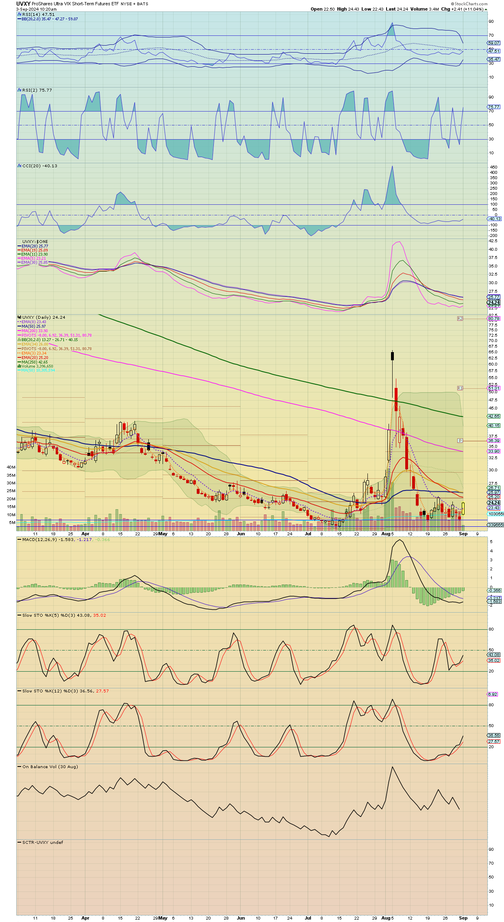
Task: Click the cyan volume MA(50) line swatch
Action: coord(19,370)
